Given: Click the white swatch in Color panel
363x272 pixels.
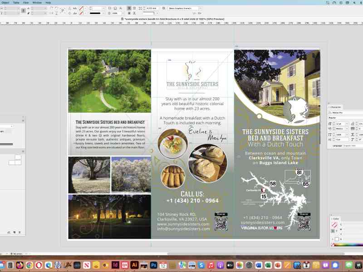Looking at the screenshot, I should click(x=337, y=239).
